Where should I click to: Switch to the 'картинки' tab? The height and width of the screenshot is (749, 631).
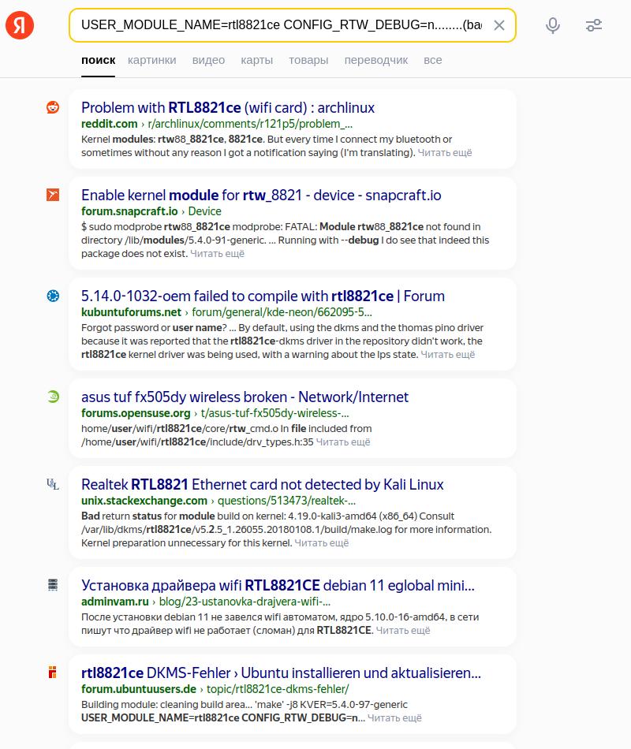152,60
